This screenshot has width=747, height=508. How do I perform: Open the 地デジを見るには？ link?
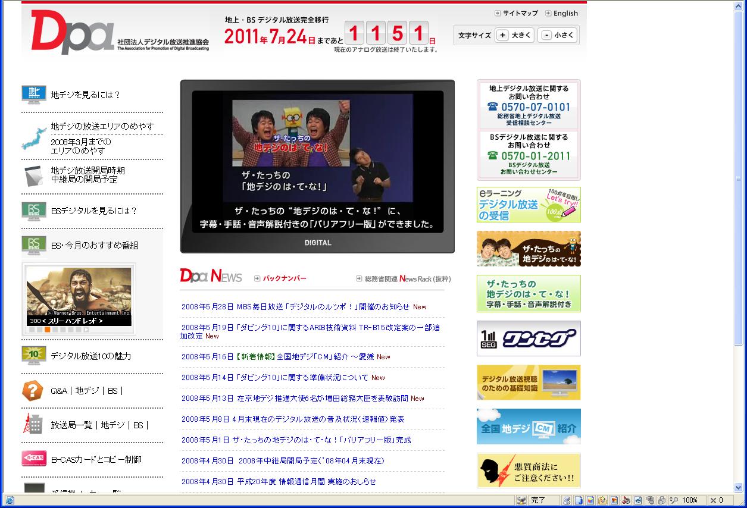click(x=86, y=95)
